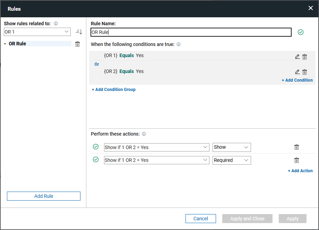Click the info icon beside Perform these actions
The width and height of the screenshot is (319, 230).
coord(144,134)
